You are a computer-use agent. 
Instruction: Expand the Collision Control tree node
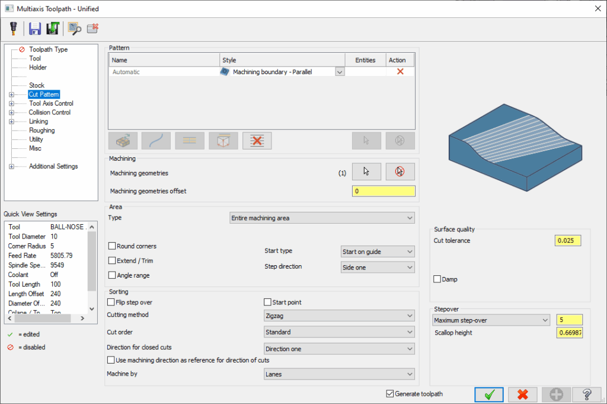(x=12, y=113)
